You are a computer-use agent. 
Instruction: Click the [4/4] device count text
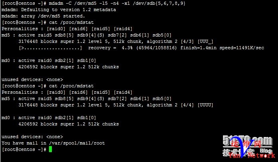187,105
